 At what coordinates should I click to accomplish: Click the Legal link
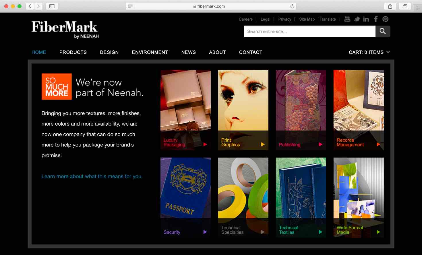[266, 19]
